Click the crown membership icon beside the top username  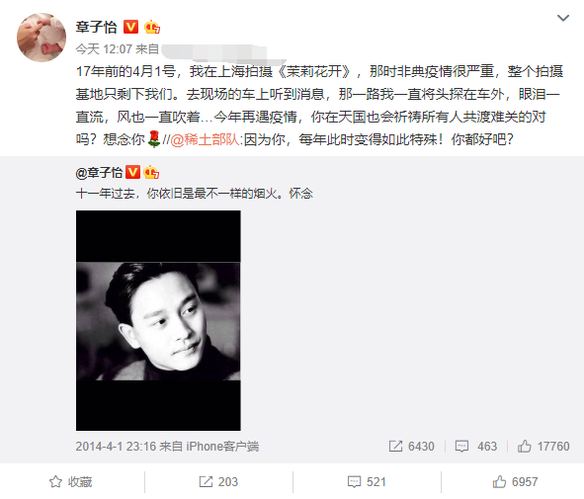tap(152, 27)
